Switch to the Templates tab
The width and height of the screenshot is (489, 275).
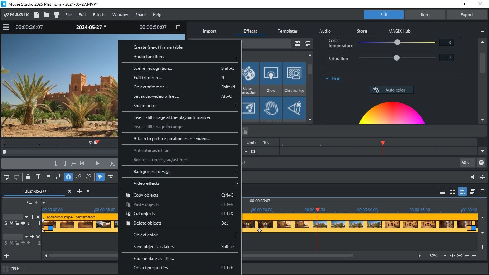pyautogui.click(x=287, y=31)
